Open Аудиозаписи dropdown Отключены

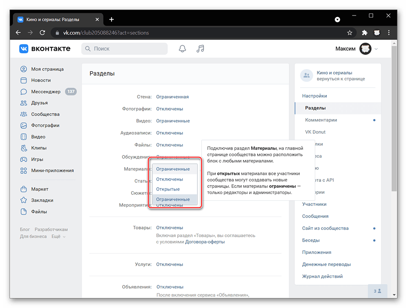[x=169, y=133]
